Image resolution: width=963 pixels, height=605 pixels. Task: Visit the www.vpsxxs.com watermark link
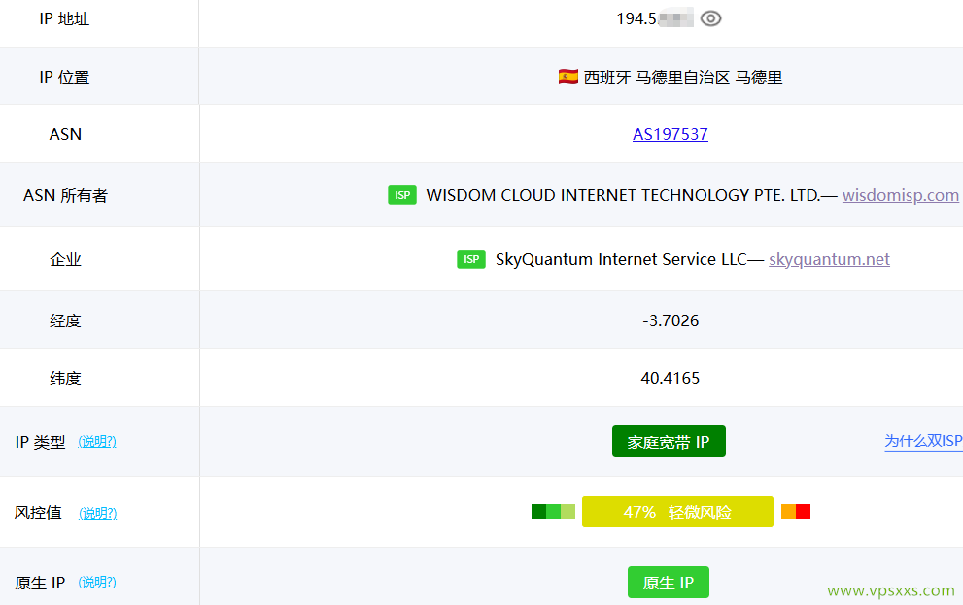coord(890,590)
